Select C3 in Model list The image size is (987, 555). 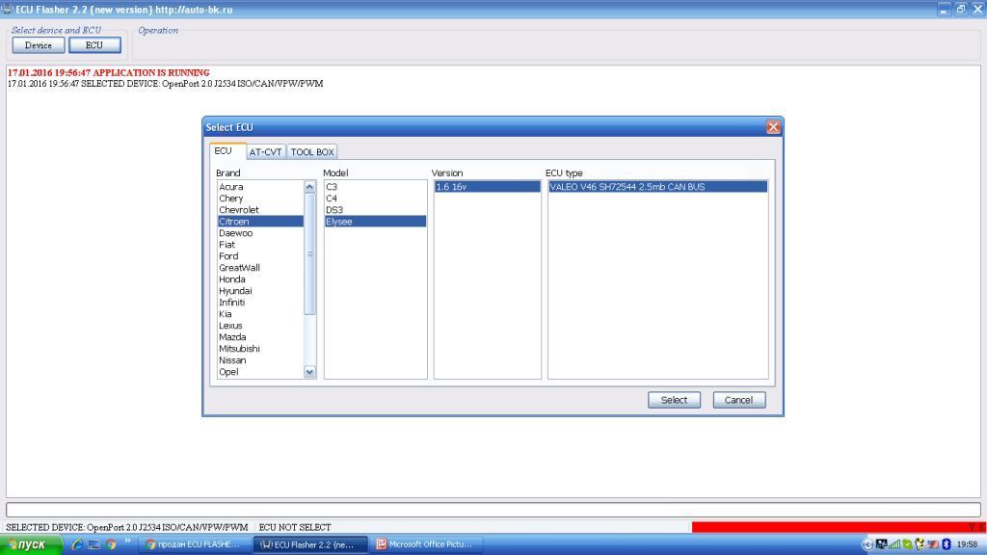tap(375, 187)
